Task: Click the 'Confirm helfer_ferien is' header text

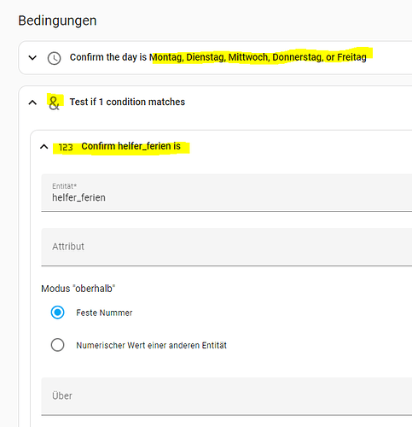Action: 131,146
